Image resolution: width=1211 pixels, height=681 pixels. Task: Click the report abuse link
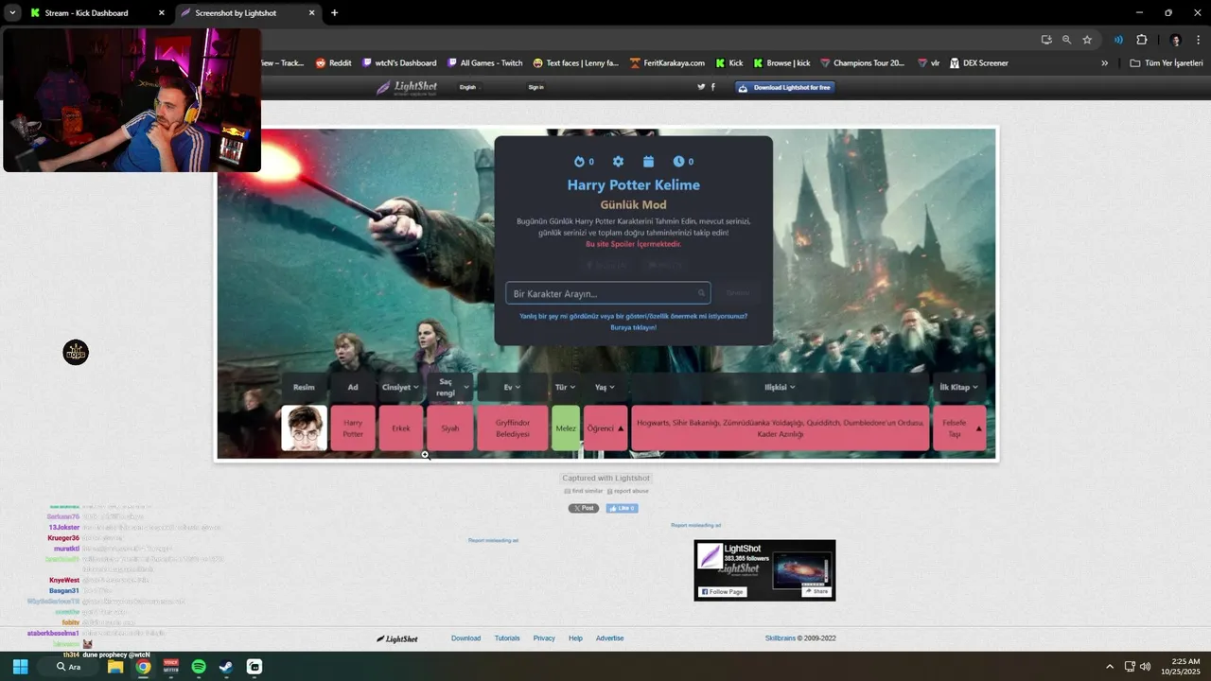coord(628,491)
